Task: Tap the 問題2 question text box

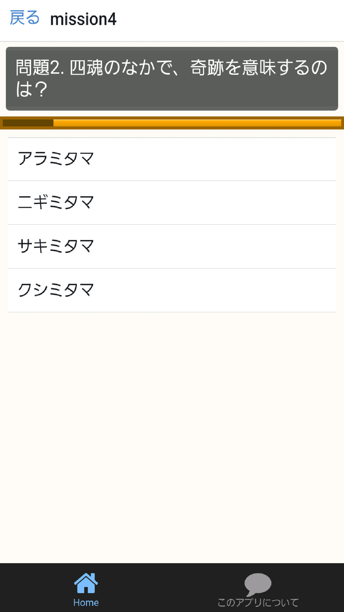Action: [172, 78]
